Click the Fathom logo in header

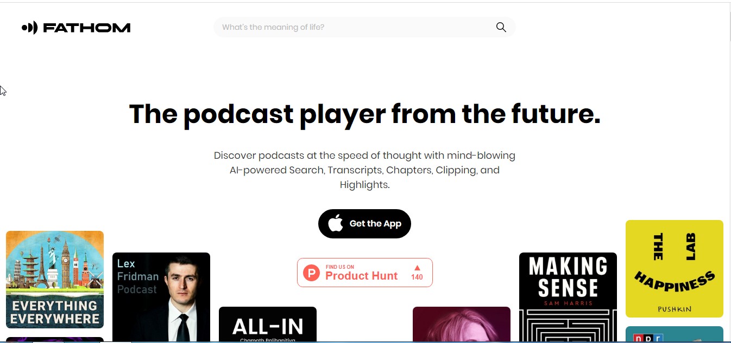point(76,28)
